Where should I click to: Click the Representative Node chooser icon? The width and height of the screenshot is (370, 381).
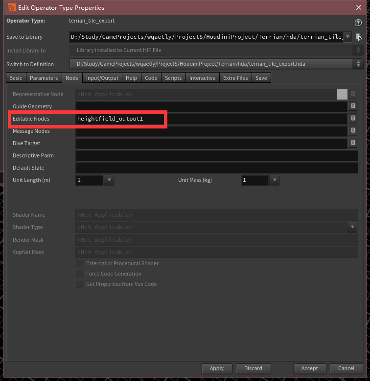(x=353, y=94)
